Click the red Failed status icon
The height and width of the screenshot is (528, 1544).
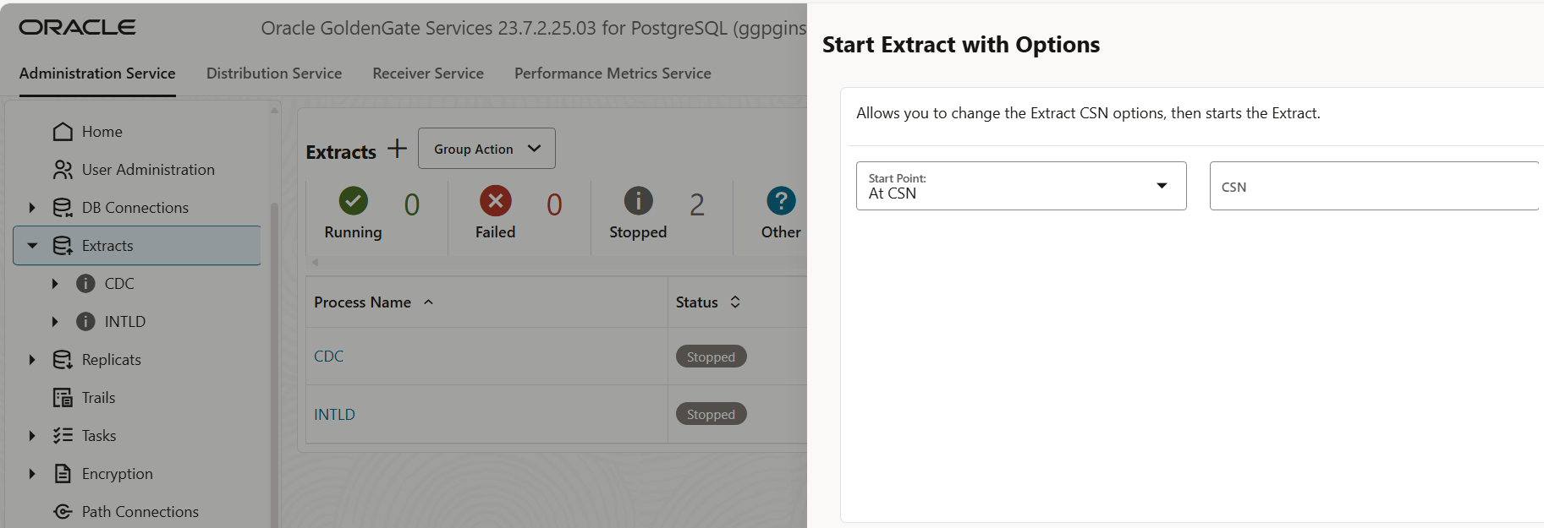click(496, 201)
